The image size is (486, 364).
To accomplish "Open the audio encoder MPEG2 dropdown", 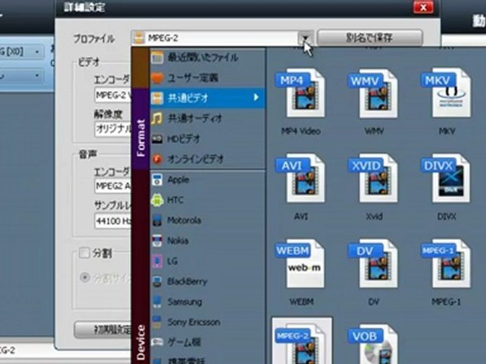I will (x=112, y=186).
